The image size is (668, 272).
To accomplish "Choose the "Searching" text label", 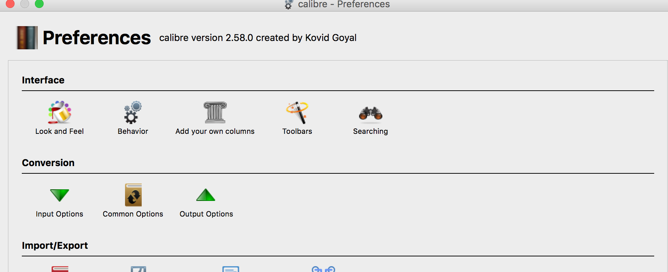I will click(x=370, y=131).
